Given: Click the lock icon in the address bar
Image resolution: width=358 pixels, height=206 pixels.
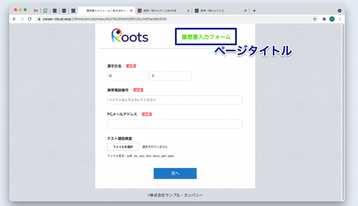Looking at the screenshot, I should [39, 19].
